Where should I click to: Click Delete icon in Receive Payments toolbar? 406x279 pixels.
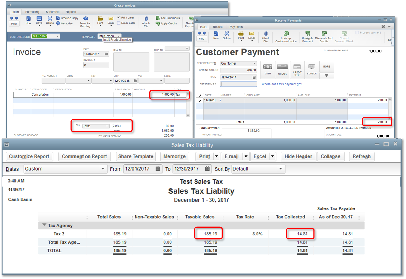click(227, 33)
